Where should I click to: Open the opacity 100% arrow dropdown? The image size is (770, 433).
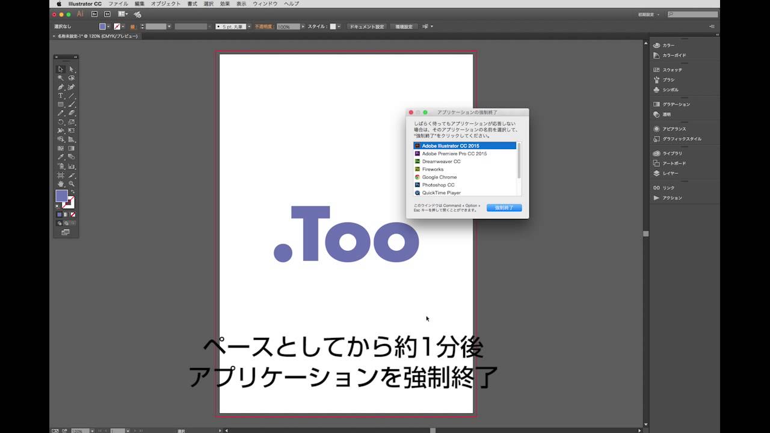[x=303, y=26]
